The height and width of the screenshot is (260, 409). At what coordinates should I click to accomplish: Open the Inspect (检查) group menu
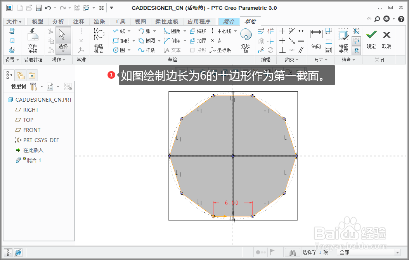[x=348, y=60]
